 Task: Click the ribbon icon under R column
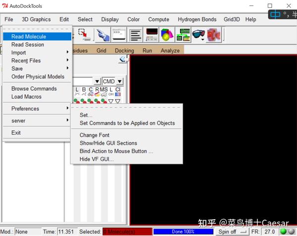98,94
